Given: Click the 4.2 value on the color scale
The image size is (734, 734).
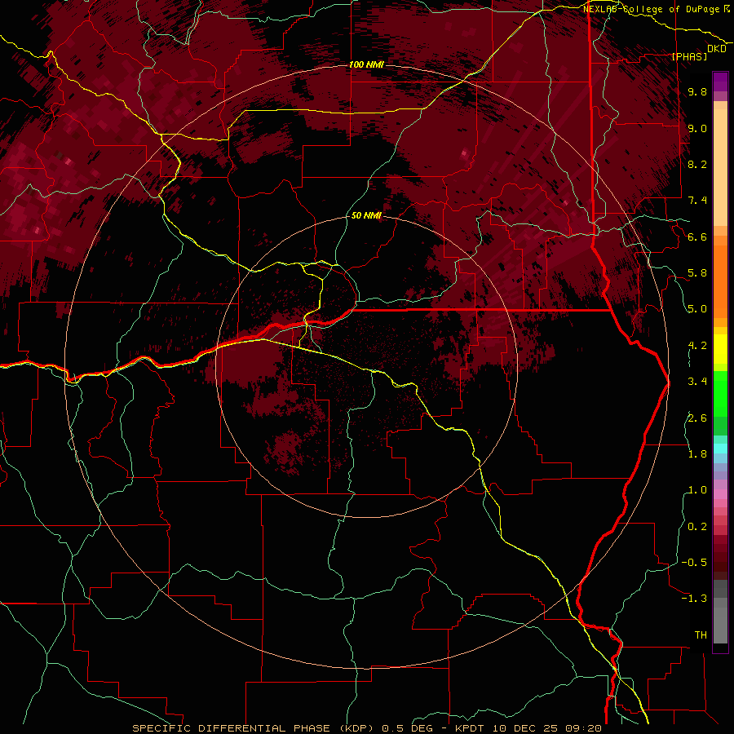Looking at the screenshot, I should [697, 346].
